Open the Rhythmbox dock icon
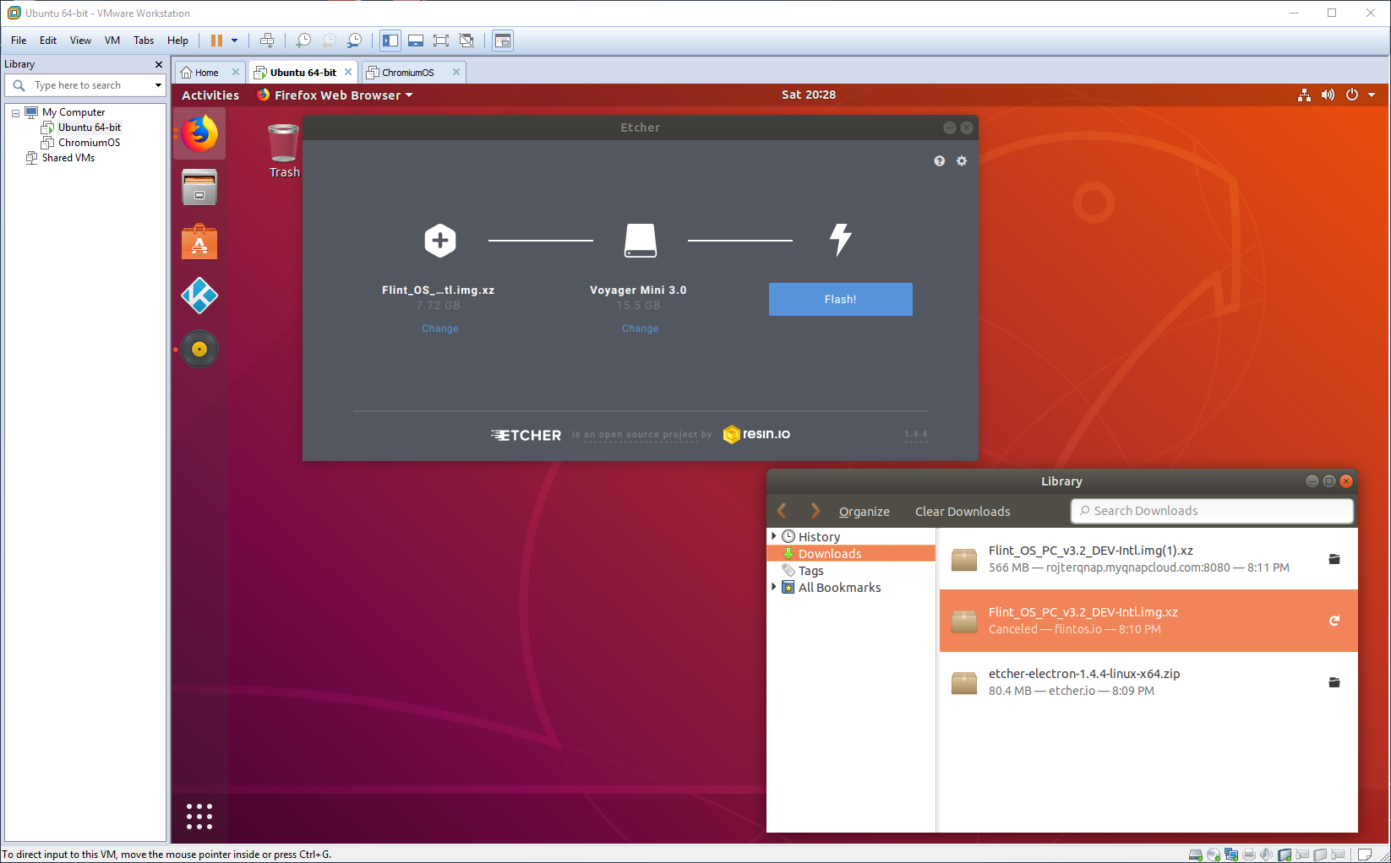 199,349
